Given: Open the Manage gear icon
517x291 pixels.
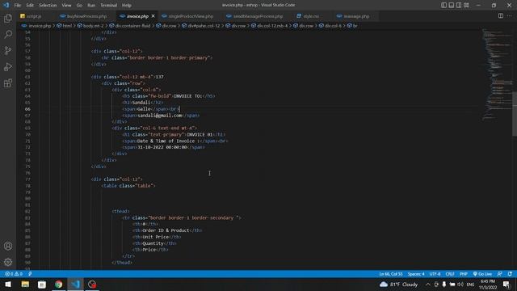Looking at the screenshot, I should (8, 262).
